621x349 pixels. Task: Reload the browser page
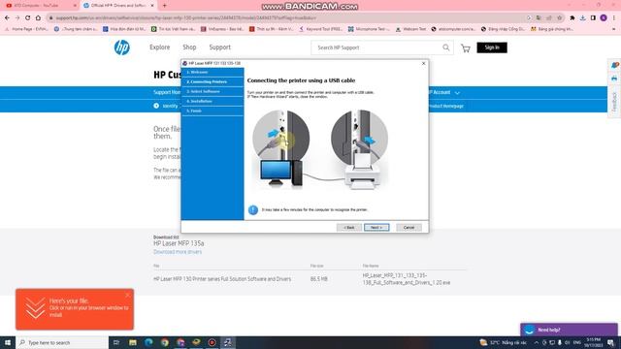pos(28,17)
